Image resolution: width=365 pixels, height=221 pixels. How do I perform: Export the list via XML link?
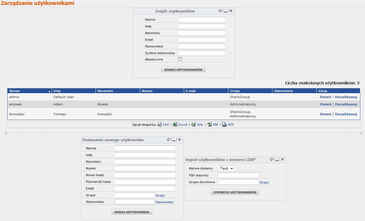click(x=200, y=125)
